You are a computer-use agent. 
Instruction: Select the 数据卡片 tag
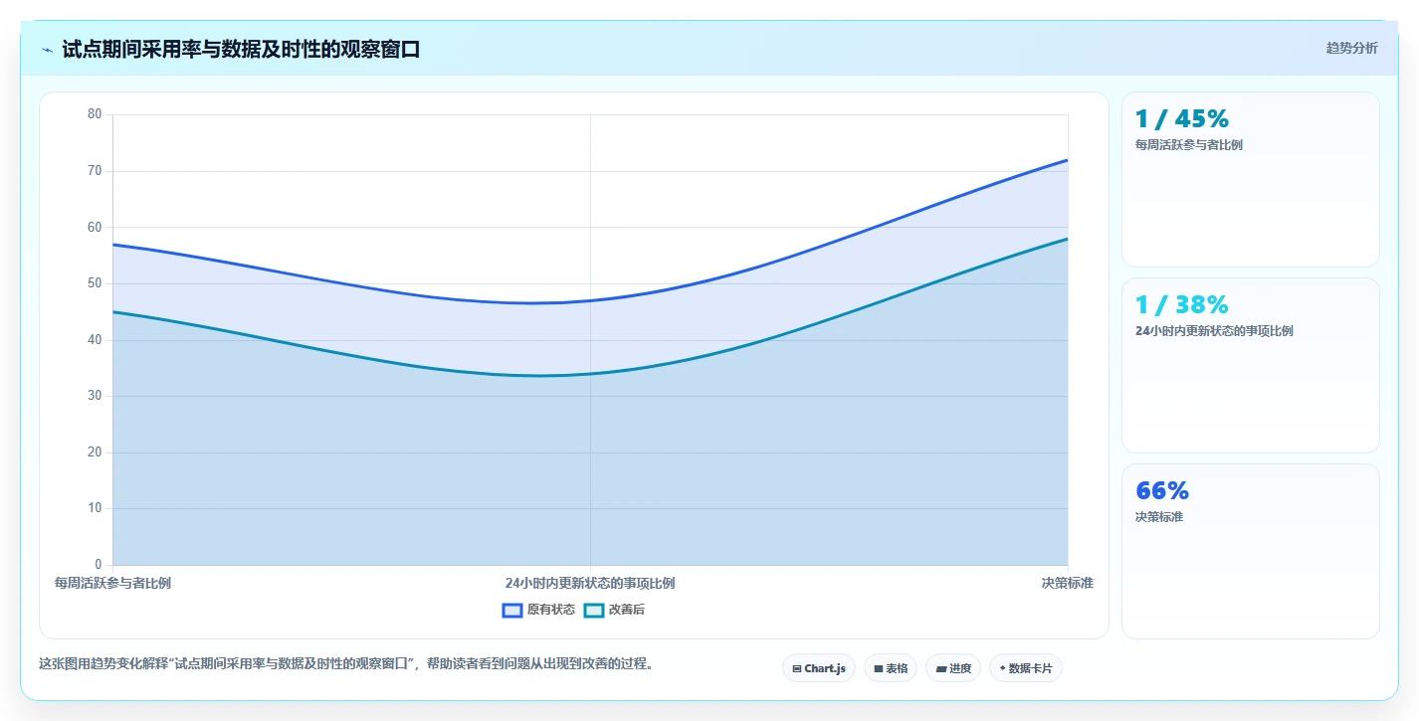coord(1026,668)
